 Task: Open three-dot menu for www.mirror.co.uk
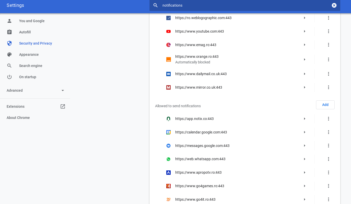[329, 87]
